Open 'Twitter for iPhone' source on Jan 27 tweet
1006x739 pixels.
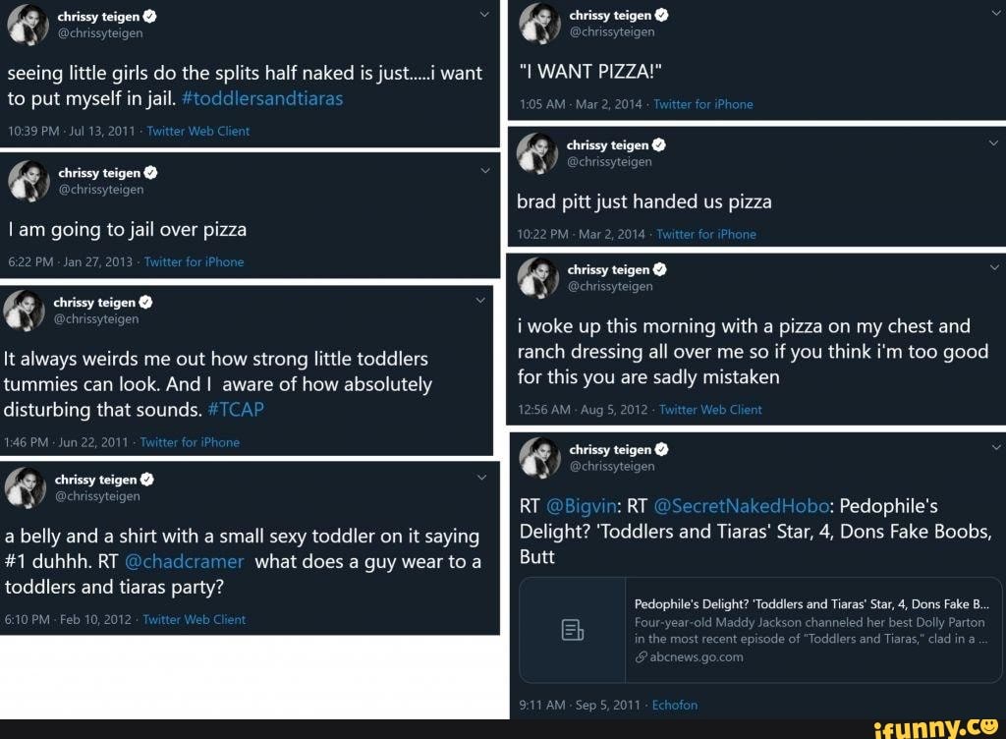[194, 261]
